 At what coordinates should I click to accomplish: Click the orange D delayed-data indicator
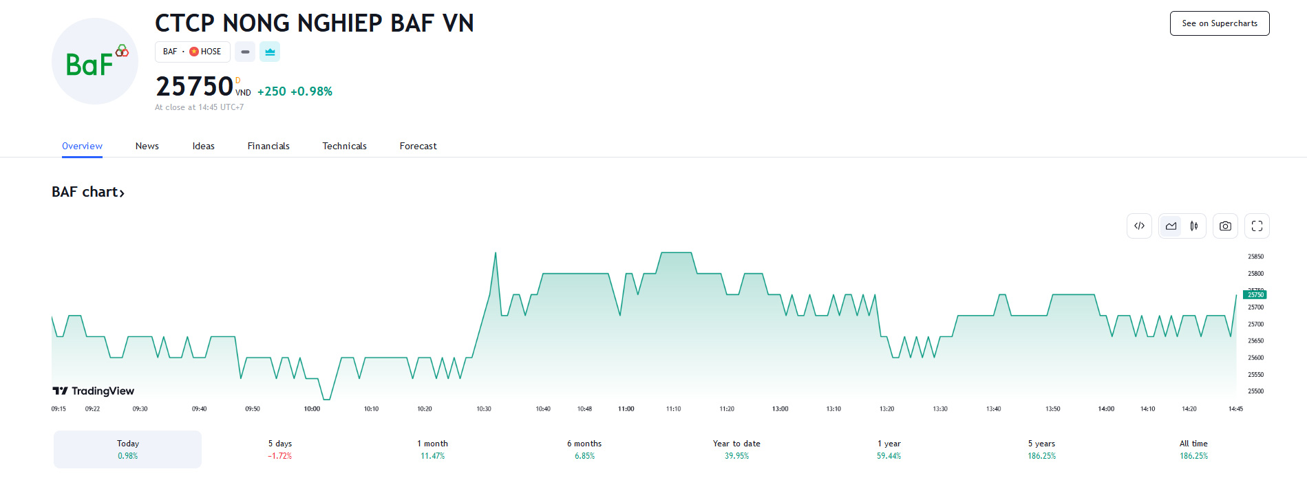[x=238, y=80]
